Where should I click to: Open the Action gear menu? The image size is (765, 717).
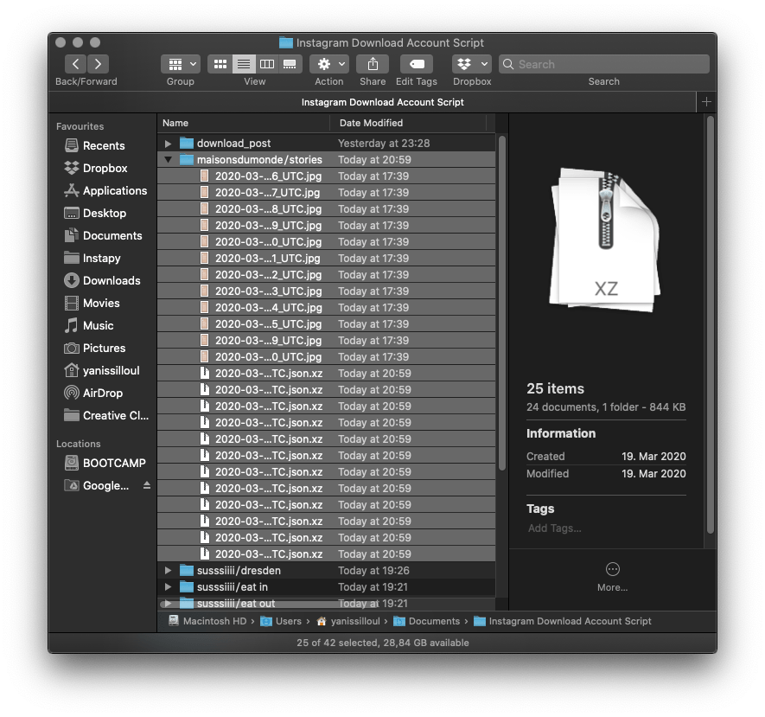pos(329,64)
